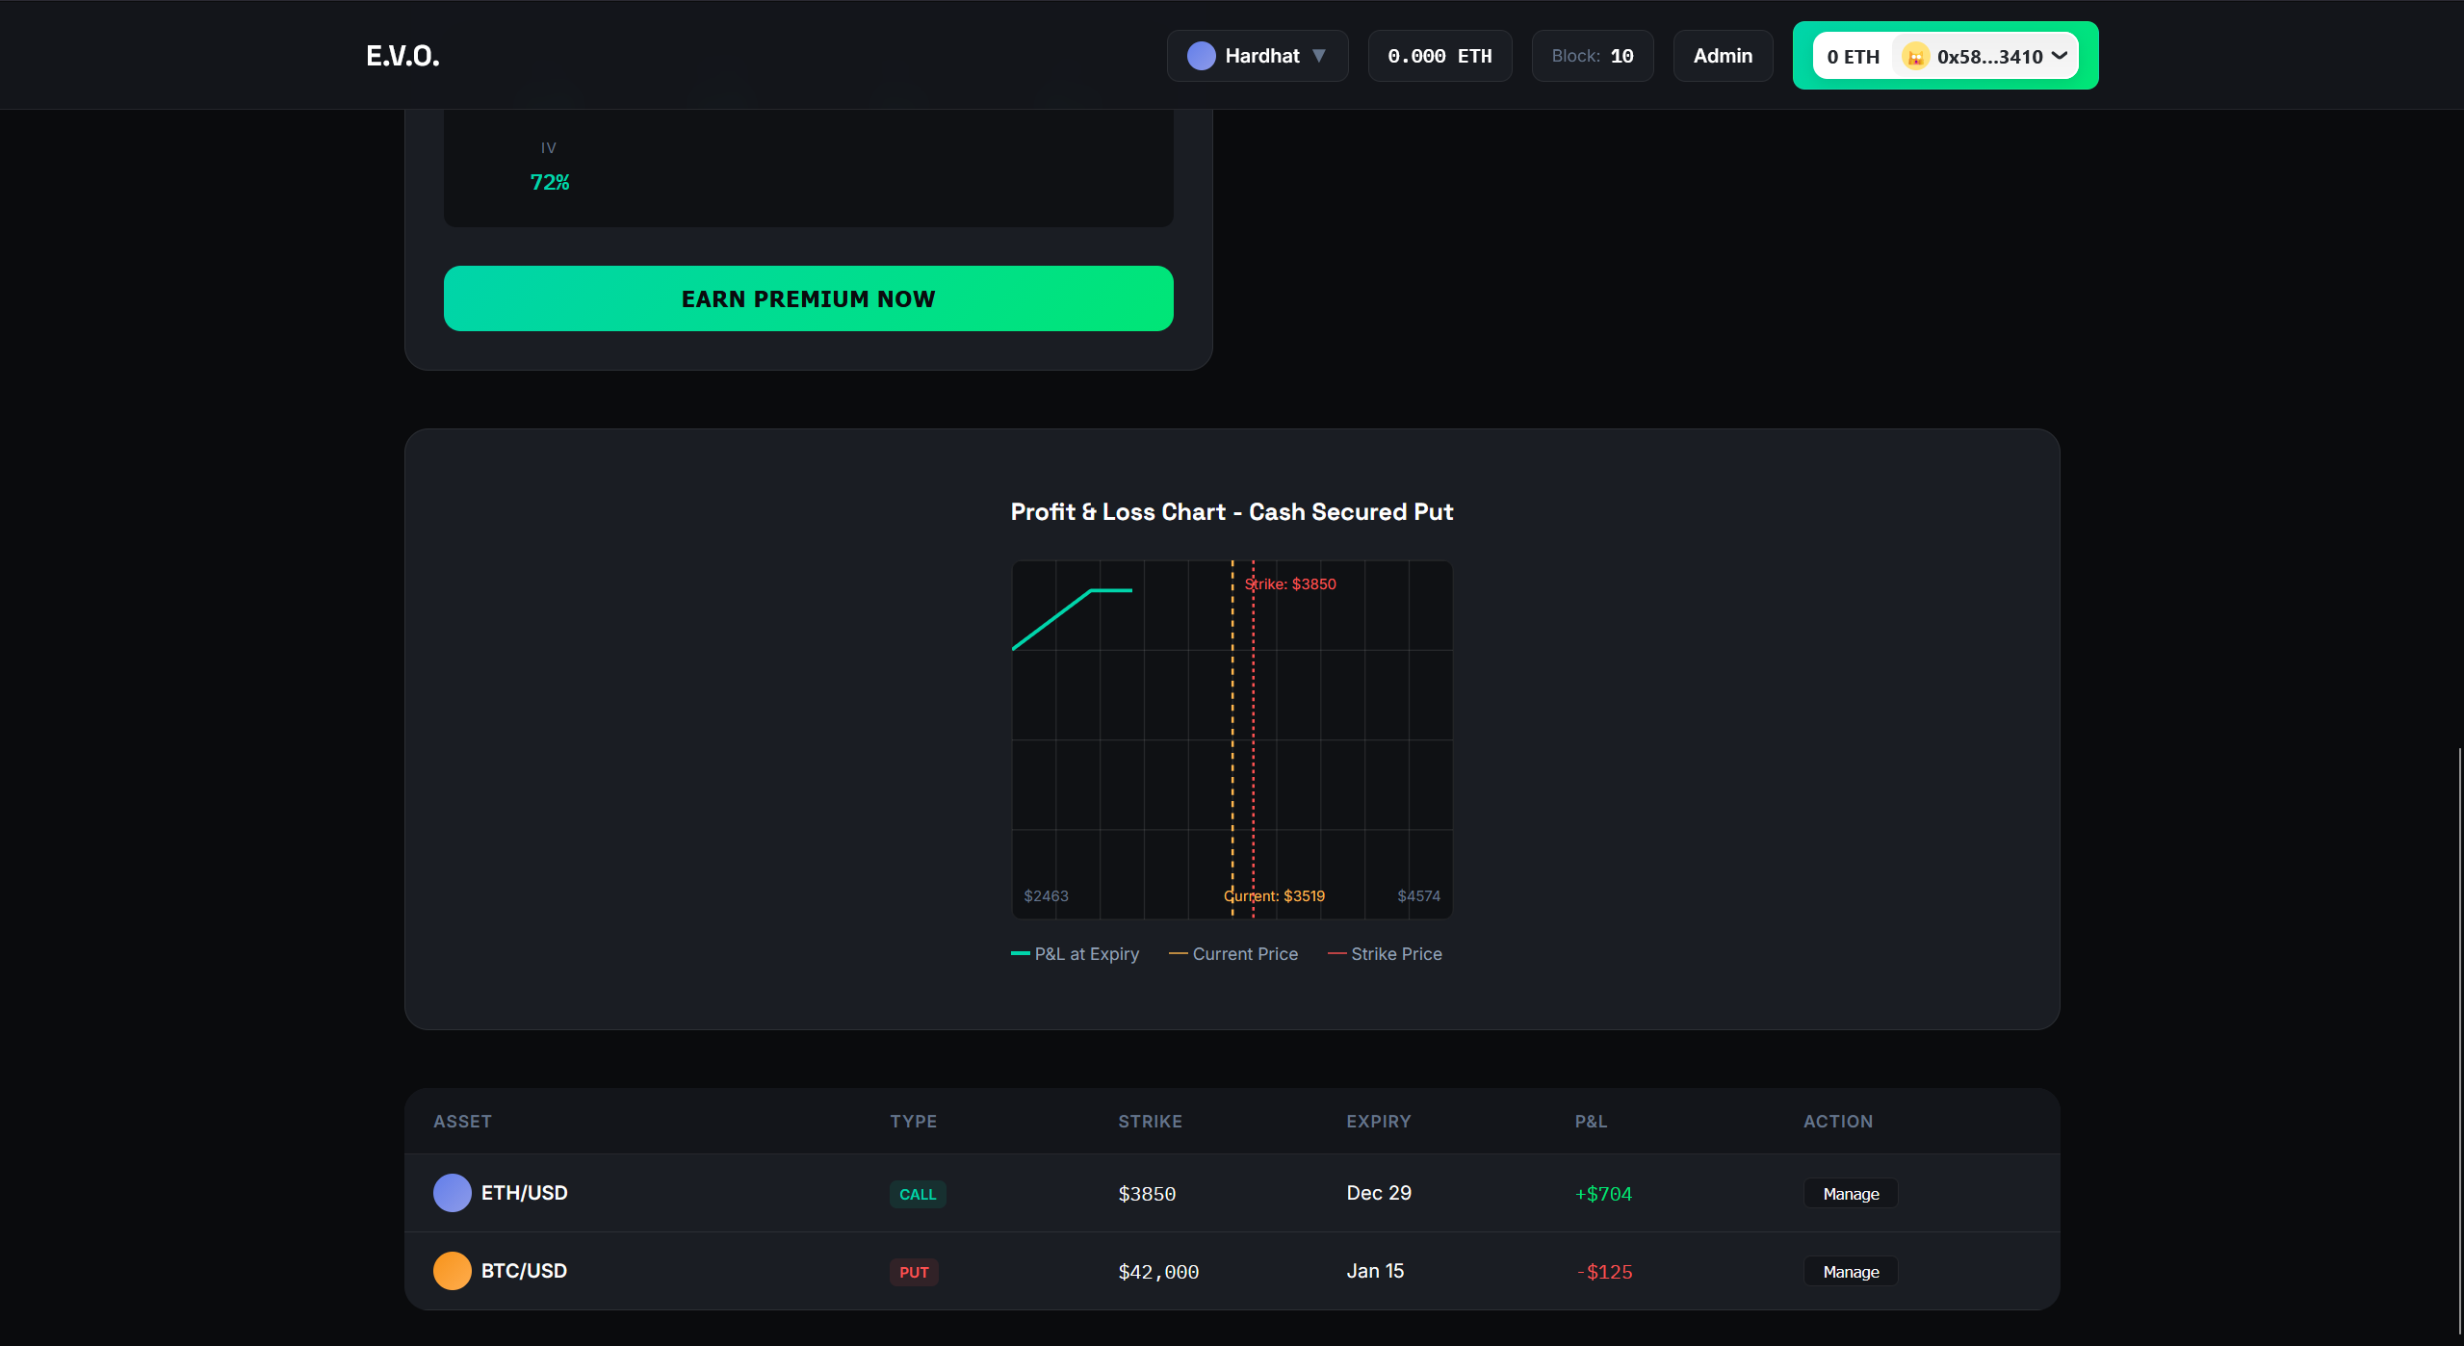Toggle Strike Price legend item
The width and height of the screenshot is (2464, 1346).
(1385, 954)
